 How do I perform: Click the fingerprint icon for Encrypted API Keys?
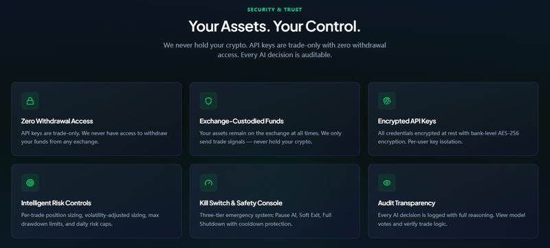(x=387, y=101)
